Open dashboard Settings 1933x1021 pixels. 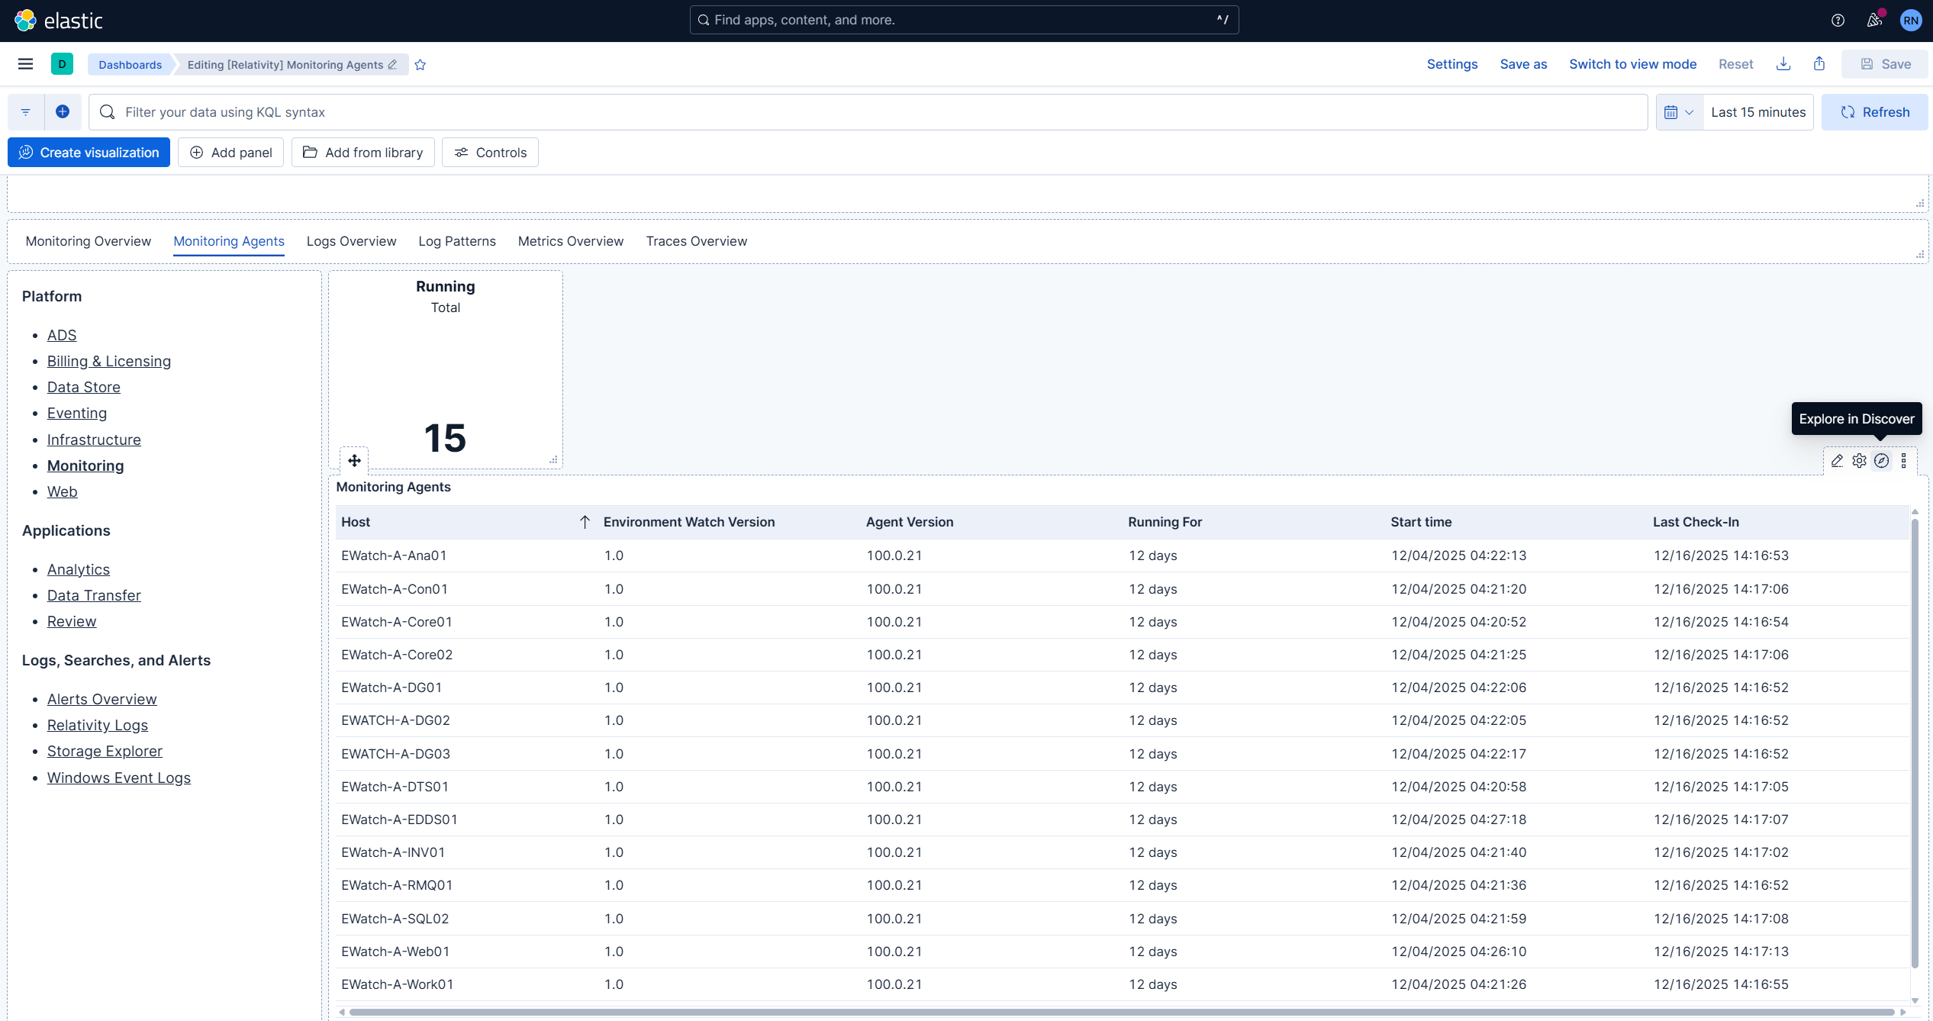tap(1452, 64)
